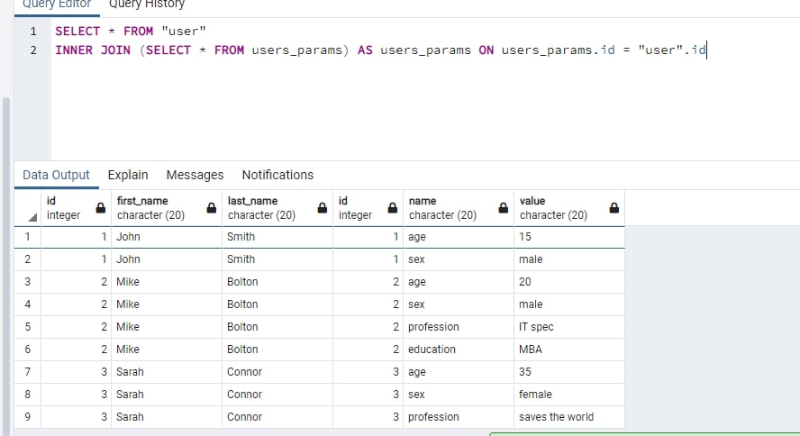
Task: Select all rows via corner triangle
Action: point(32,218)
